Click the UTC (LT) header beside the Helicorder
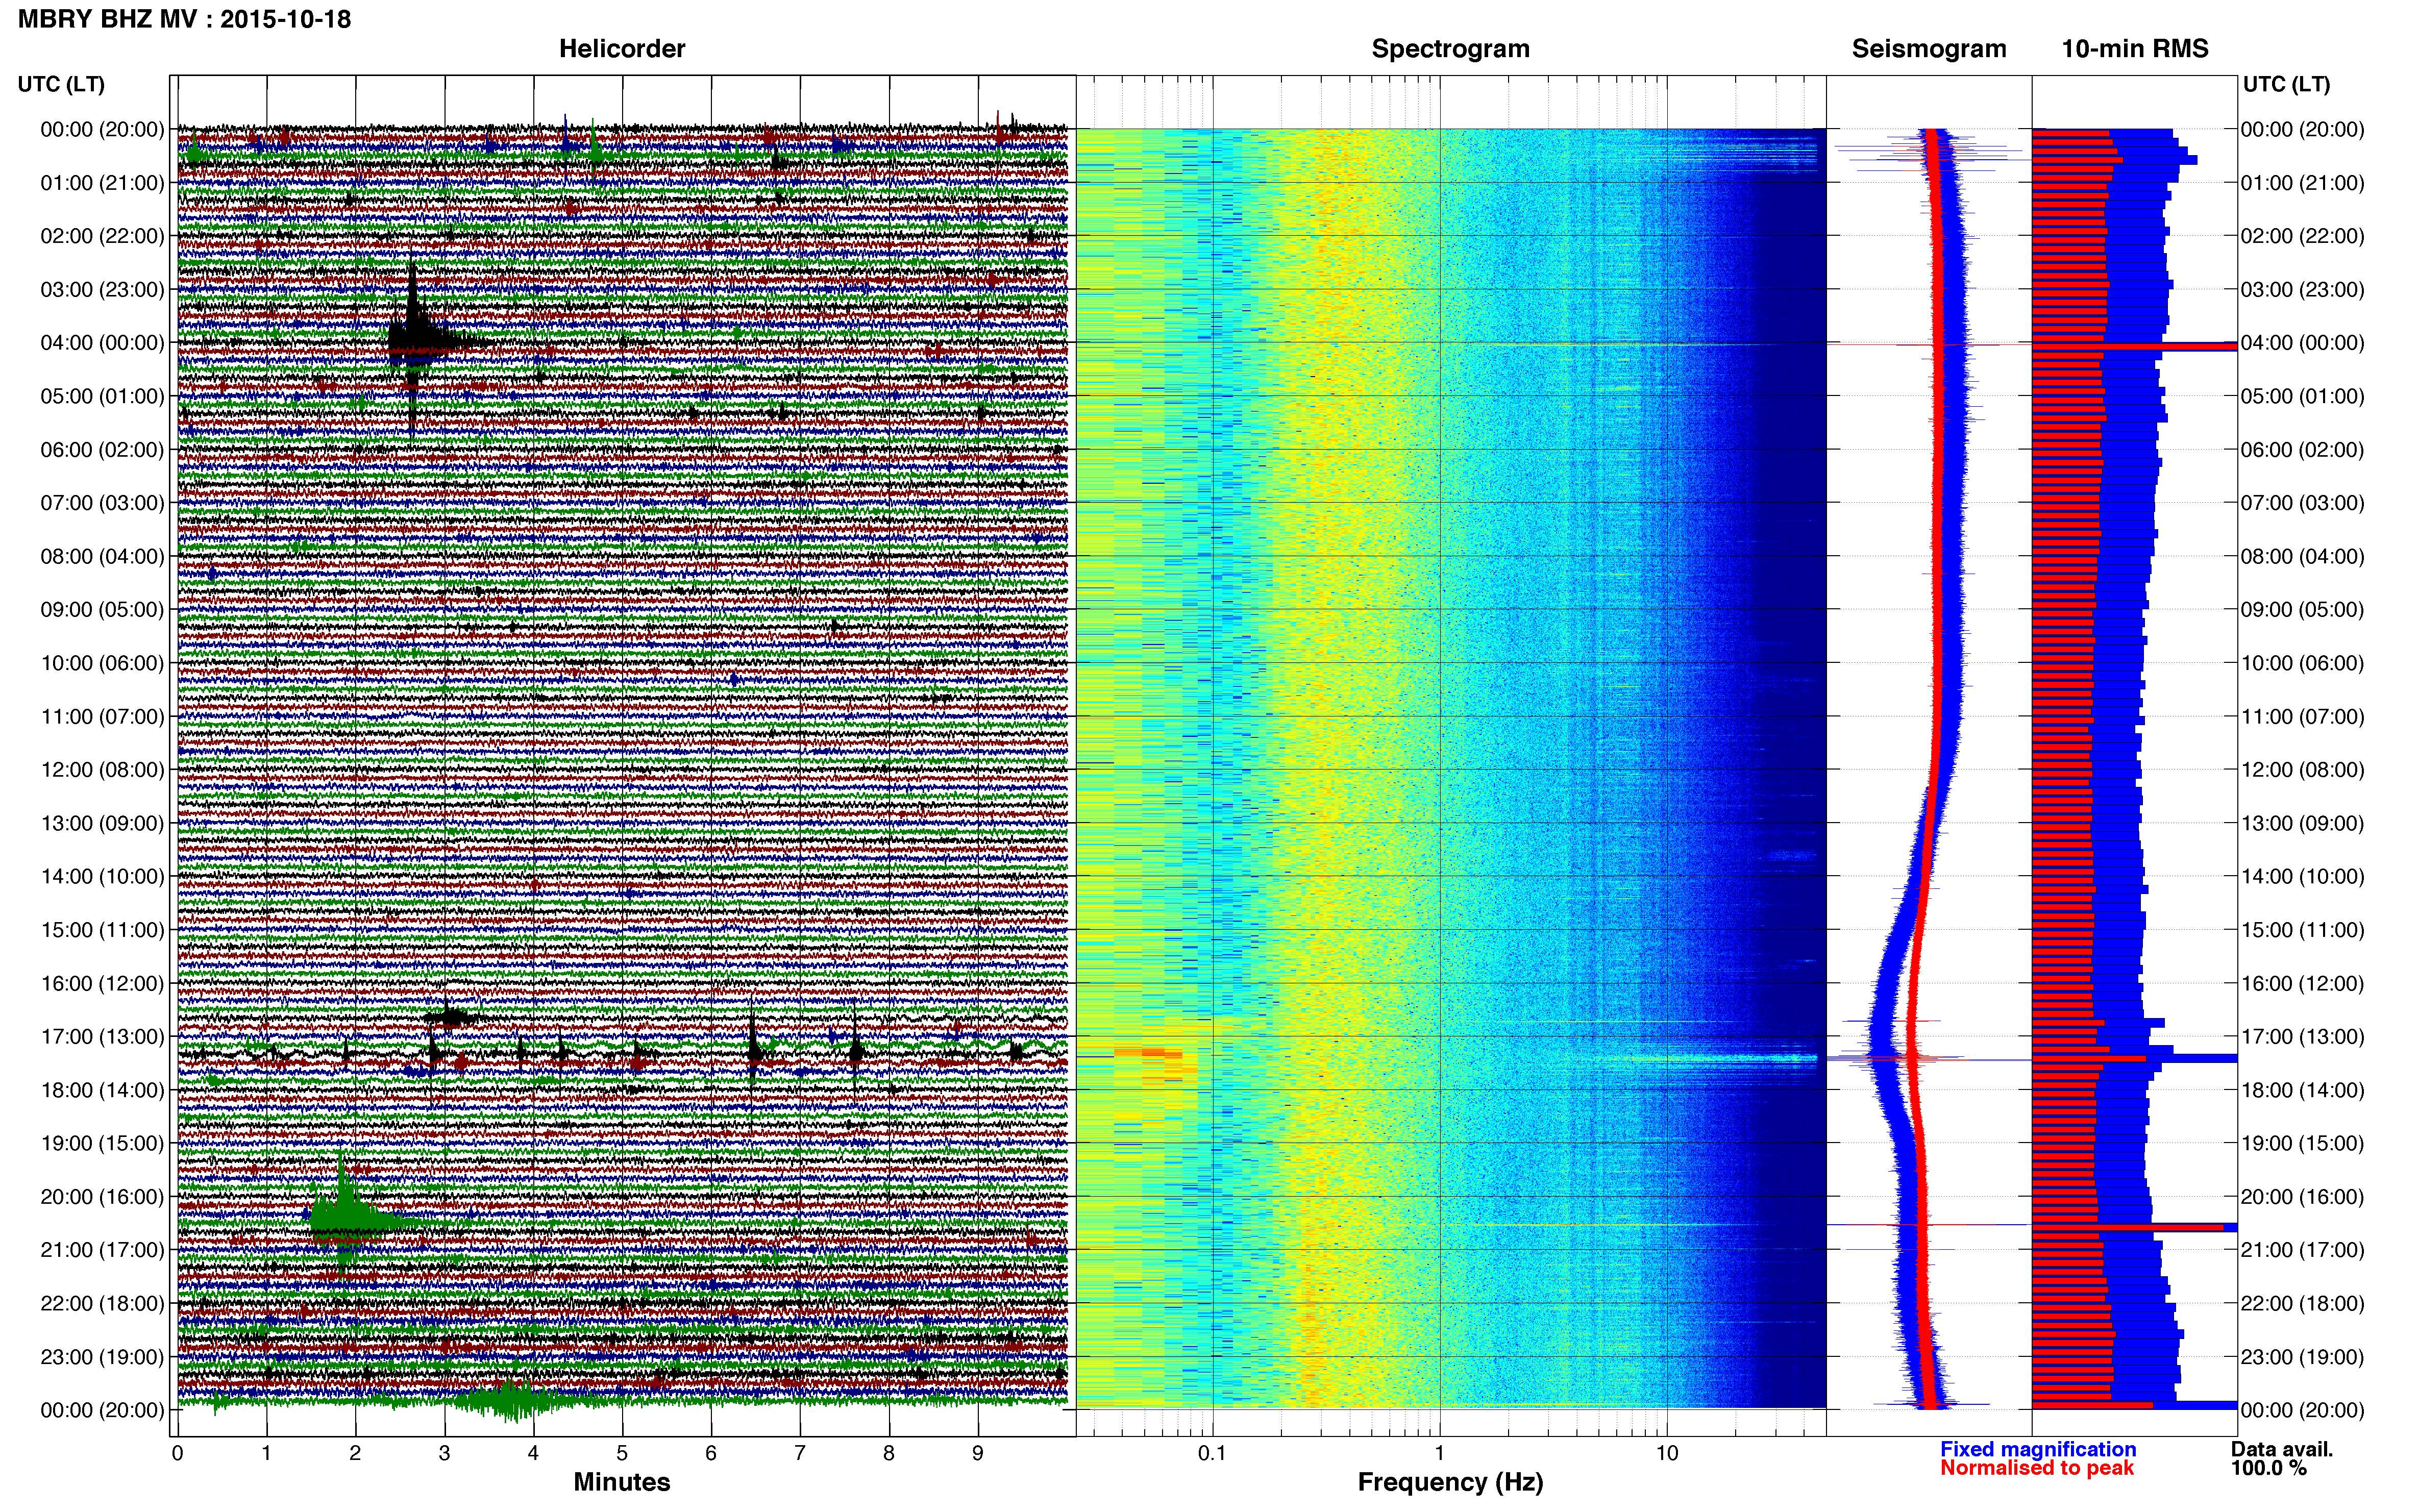This screenshot has height=1512, width=2419. (x=61, y=84)
